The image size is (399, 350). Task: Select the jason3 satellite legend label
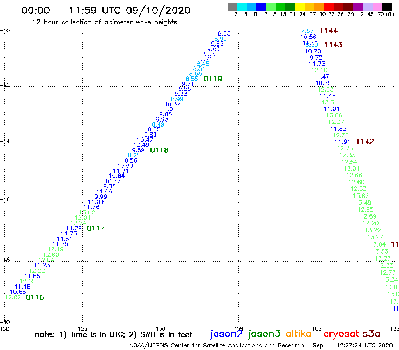pos(264,334)
